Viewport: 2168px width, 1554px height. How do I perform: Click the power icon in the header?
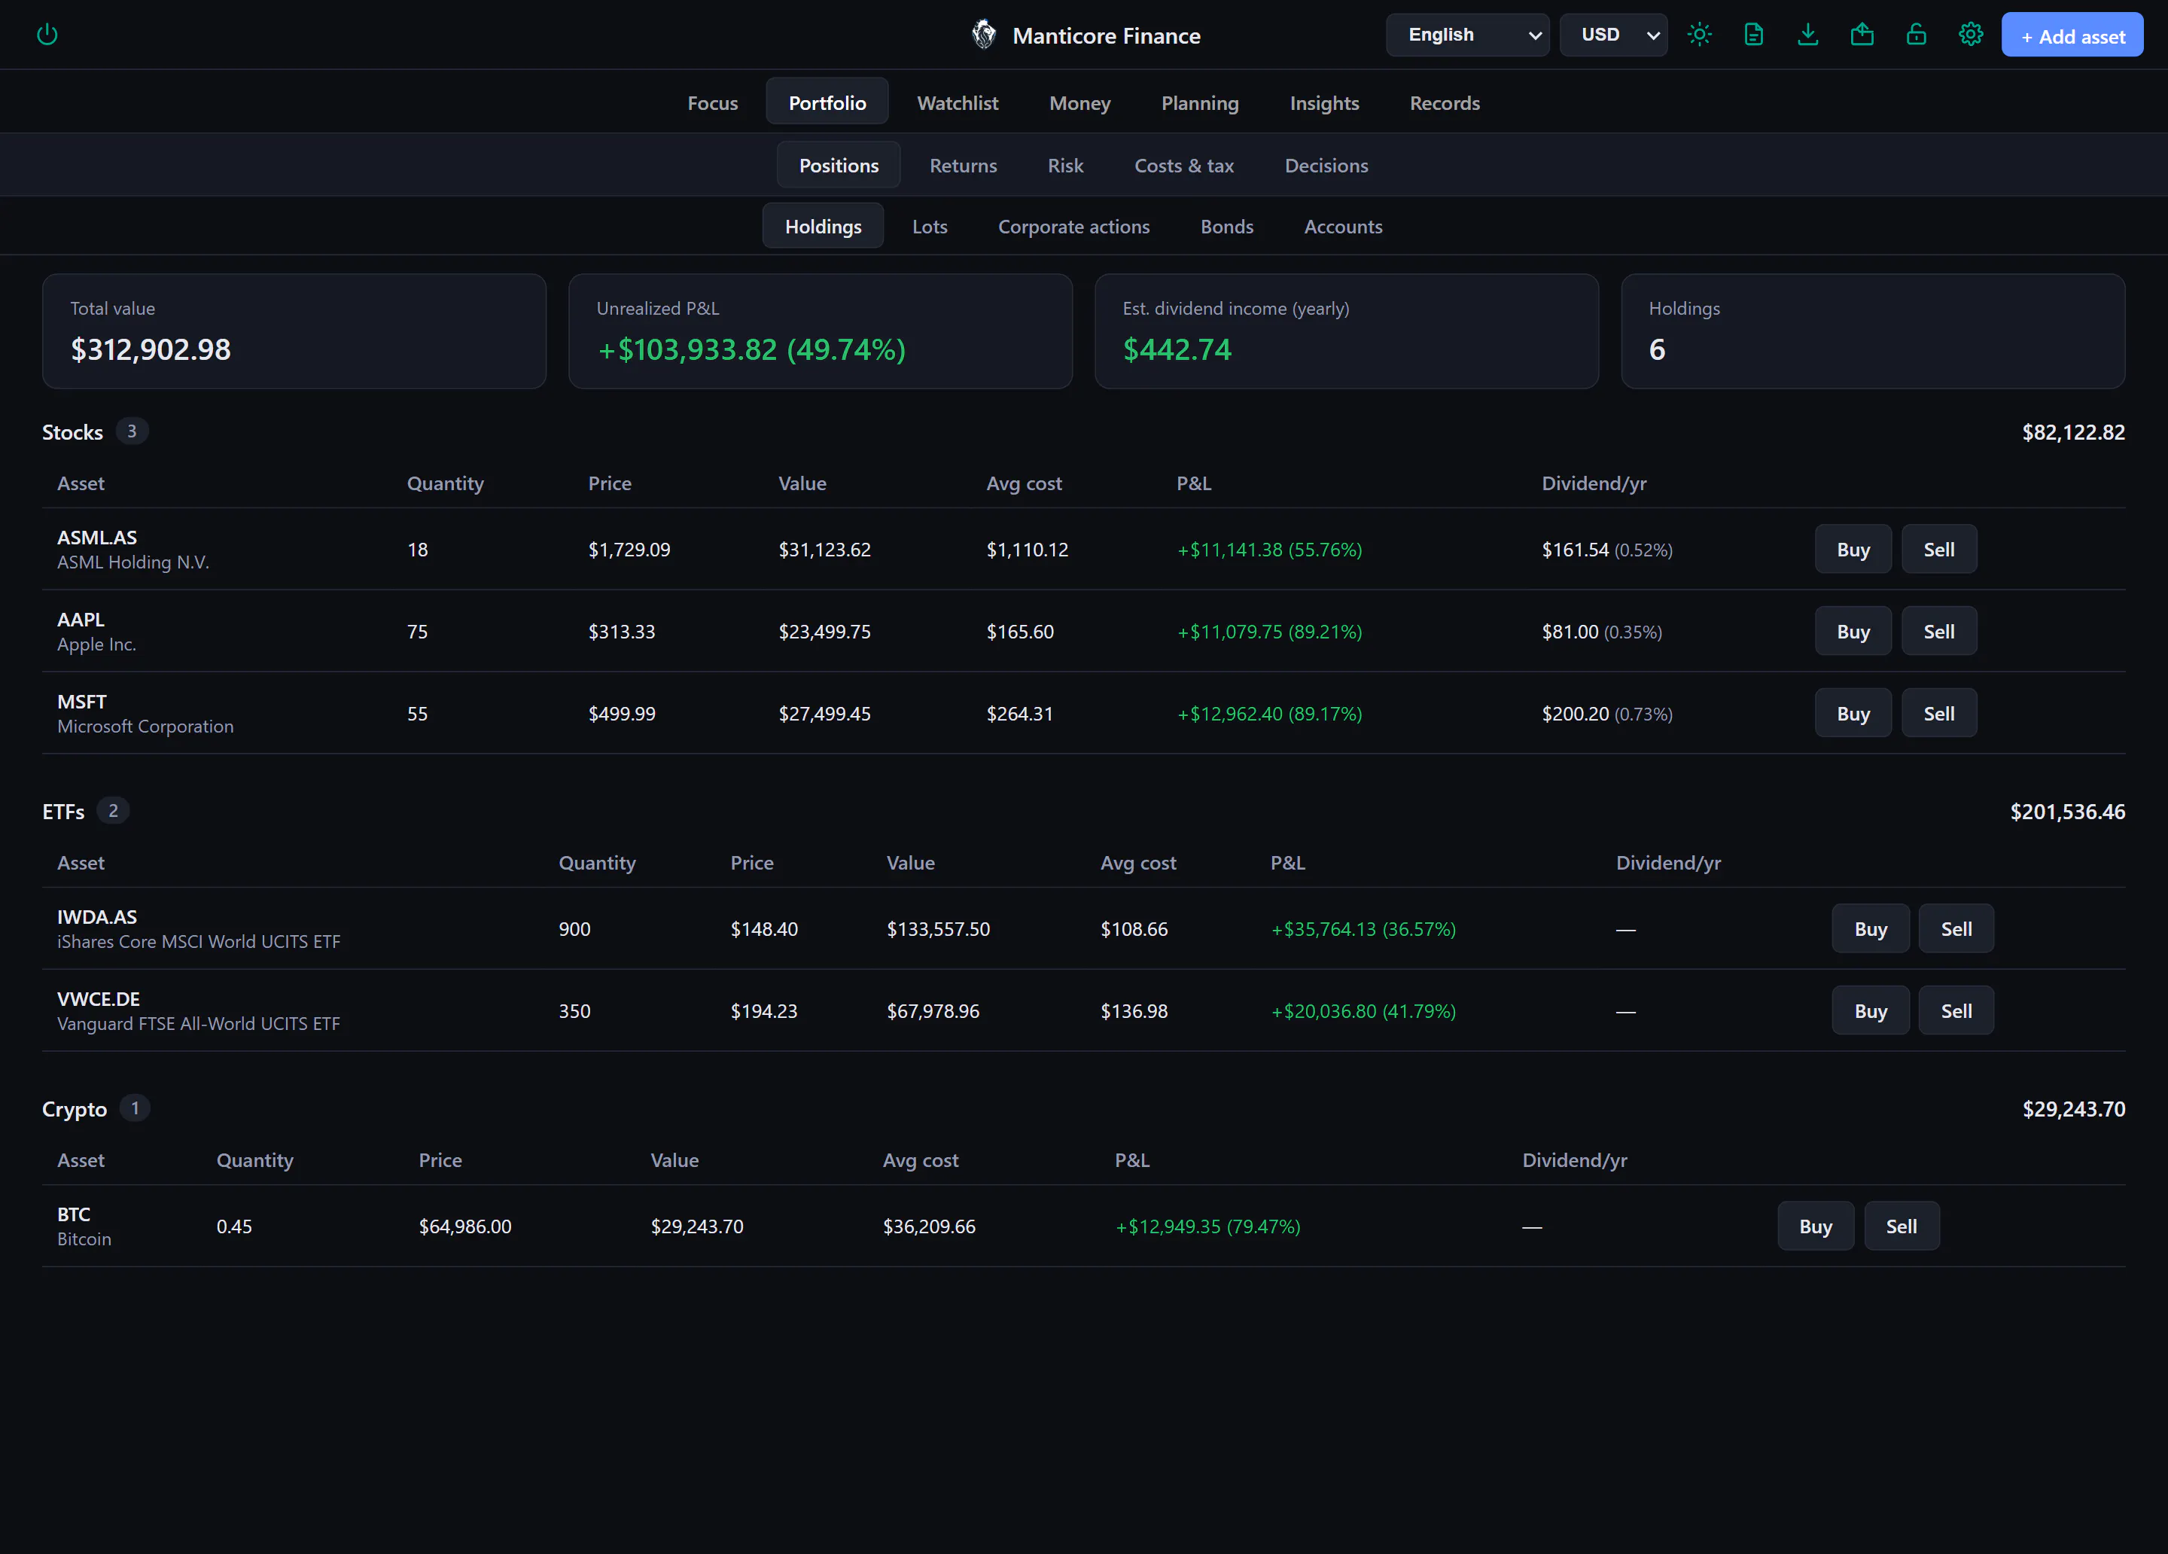pyautogui.click(x=47, y=35)
